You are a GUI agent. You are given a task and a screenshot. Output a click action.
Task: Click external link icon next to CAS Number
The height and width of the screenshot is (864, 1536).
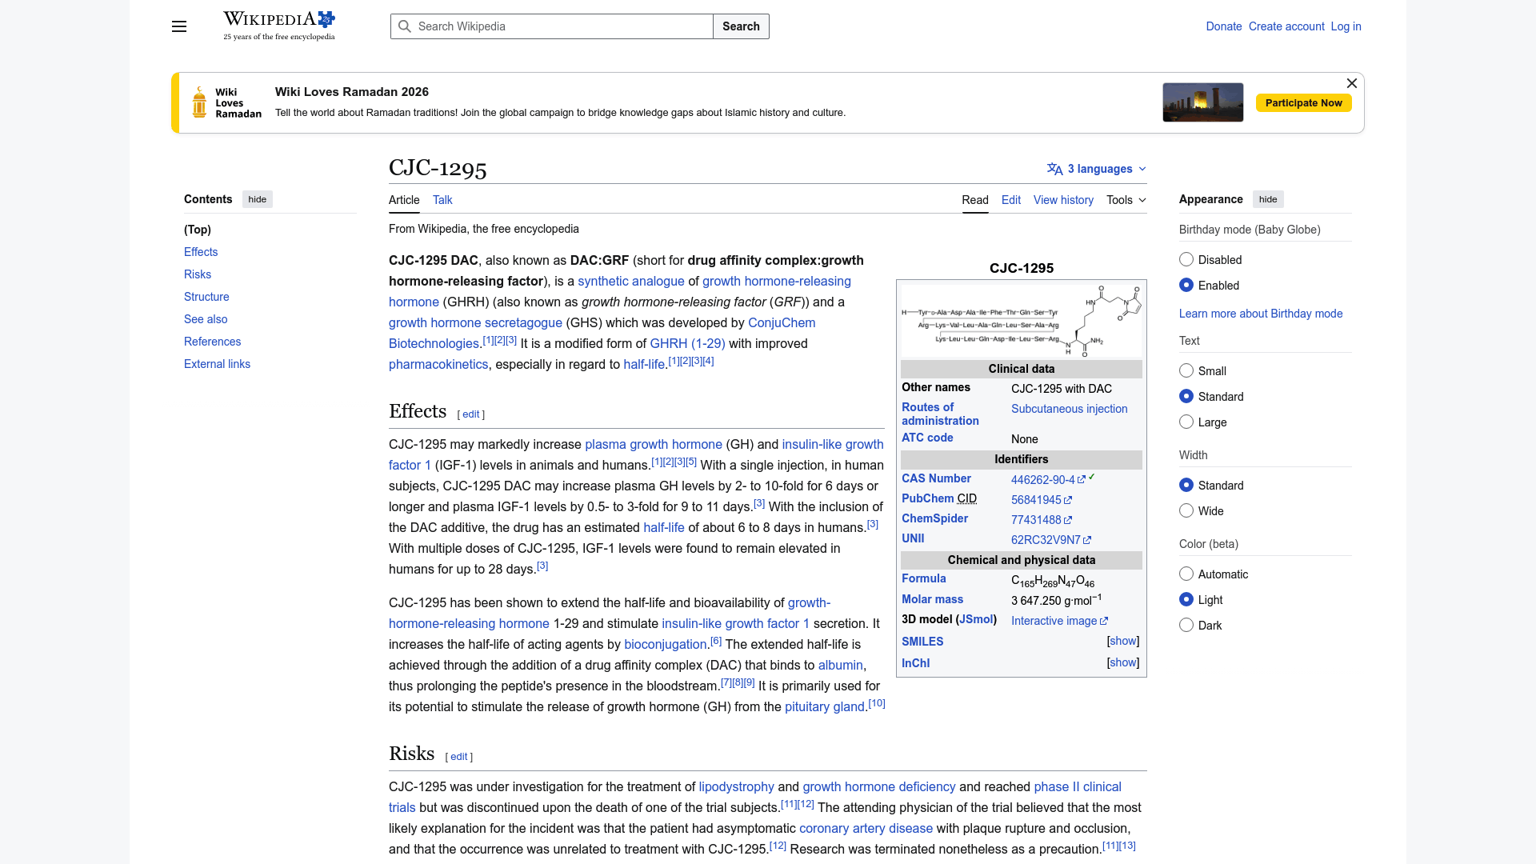1081,480
